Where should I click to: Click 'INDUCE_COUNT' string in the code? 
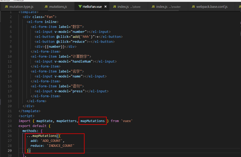60,146
